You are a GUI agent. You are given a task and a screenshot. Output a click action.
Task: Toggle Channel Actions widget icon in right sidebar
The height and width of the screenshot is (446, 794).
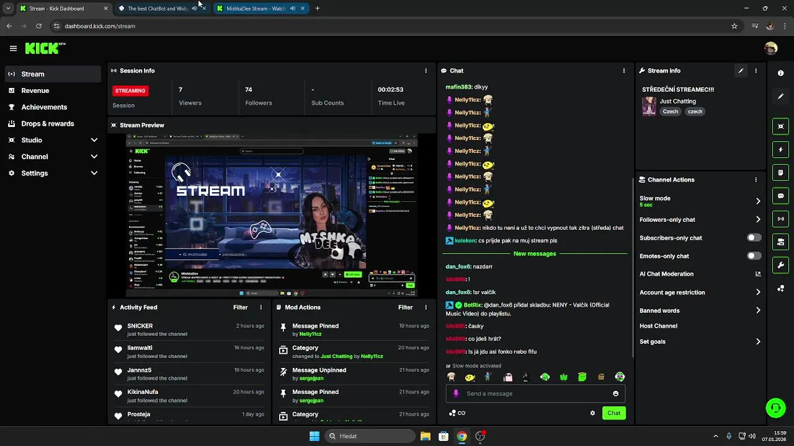[780, 242]
